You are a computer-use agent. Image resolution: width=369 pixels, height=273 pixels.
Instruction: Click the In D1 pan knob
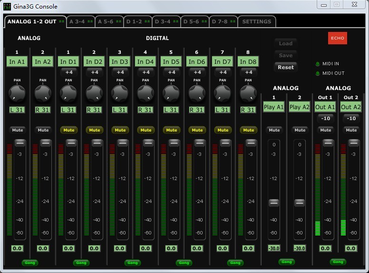[68, 93]
